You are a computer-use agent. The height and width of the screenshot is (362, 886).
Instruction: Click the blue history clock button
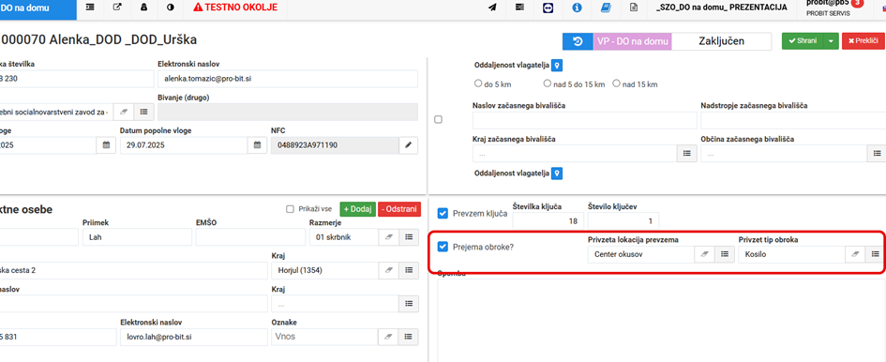[578, 41]
